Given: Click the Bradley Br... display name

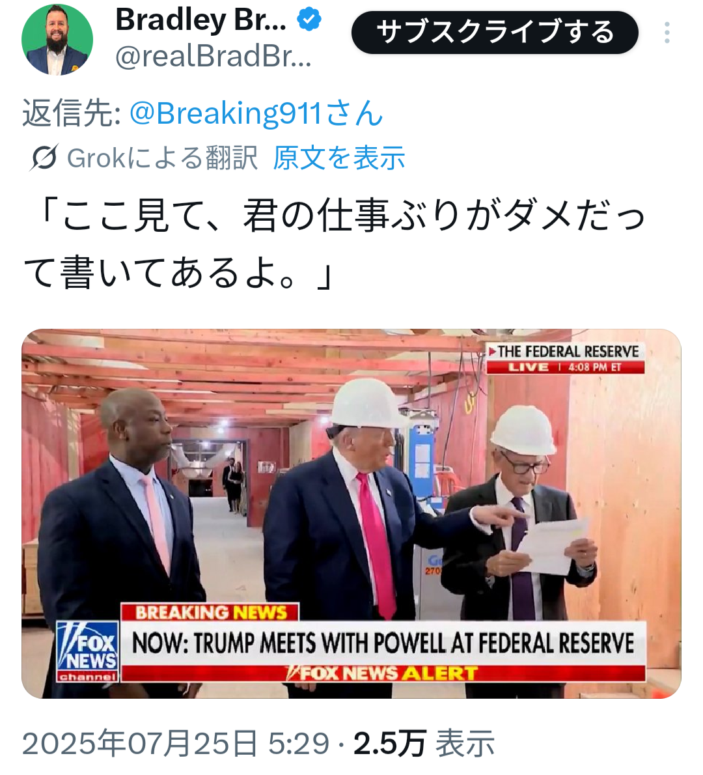Looking at the screenshot, I should click(200, 20).
